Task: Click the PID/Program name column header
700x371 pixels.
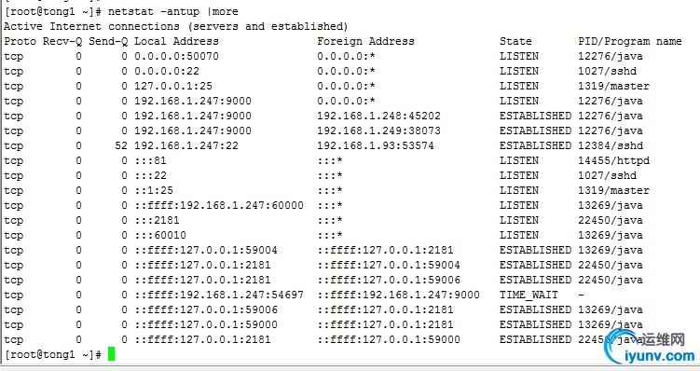Action: pos(630,42)
